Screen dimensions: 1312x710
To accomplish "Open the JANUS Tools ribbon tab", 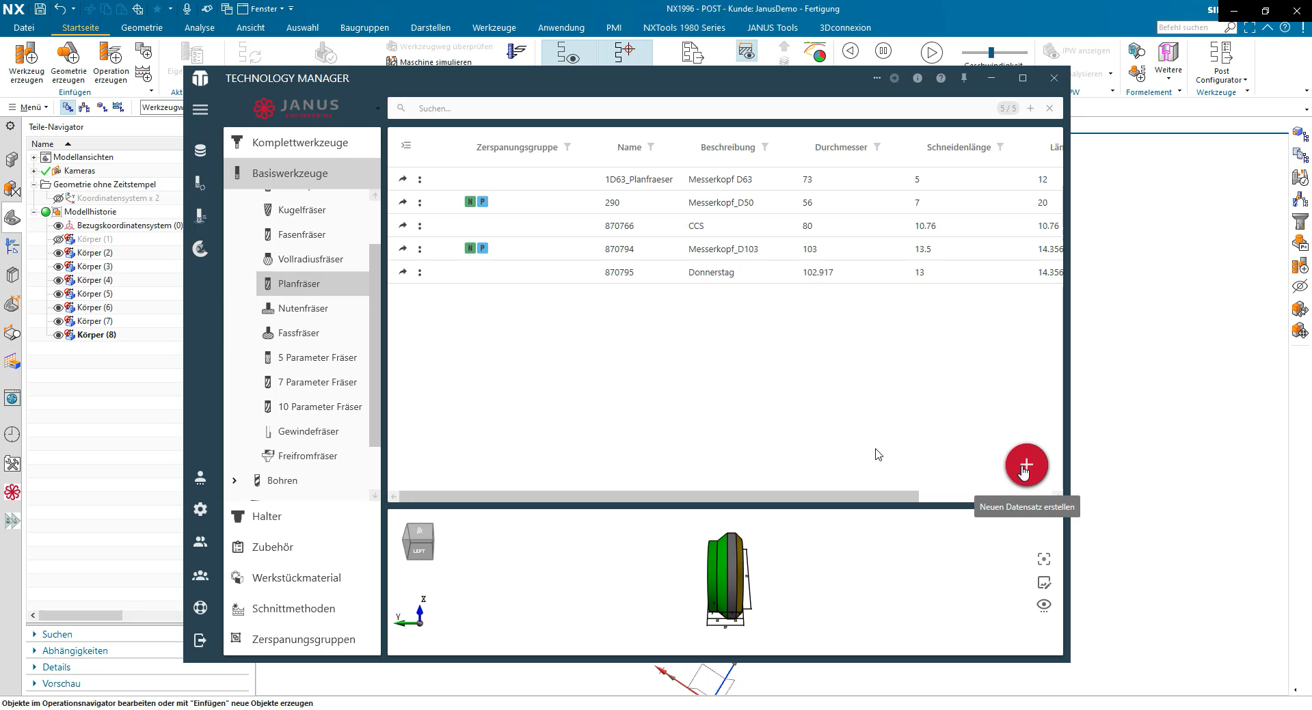I will click(773, 27).
